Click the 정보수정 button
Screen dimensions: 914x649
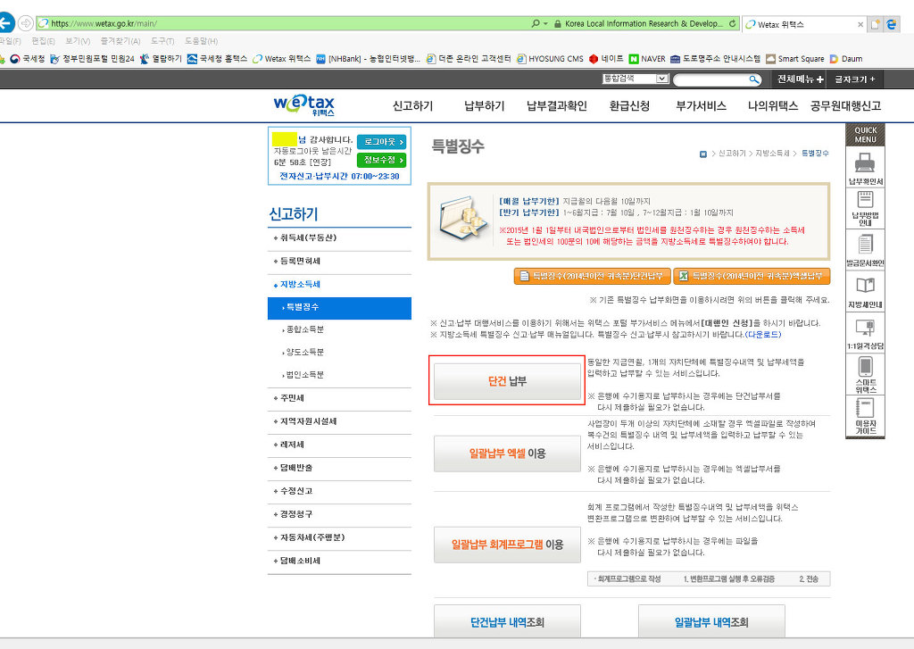click(x=382, y=161)
